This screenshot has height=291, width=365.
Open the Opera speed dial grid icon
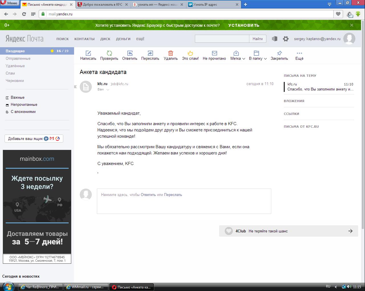coord(33,14)
